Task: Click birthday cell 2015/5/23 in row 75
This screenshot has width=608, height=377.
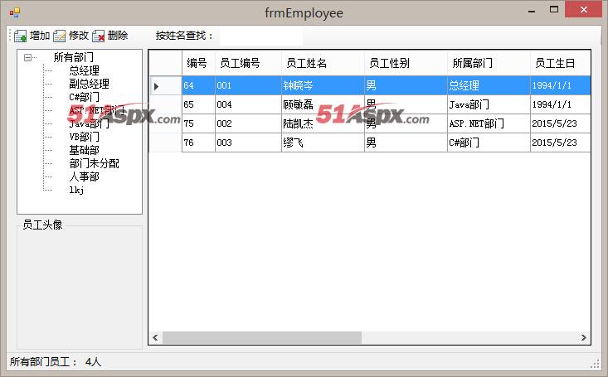Action: click(x=561, y=123)
